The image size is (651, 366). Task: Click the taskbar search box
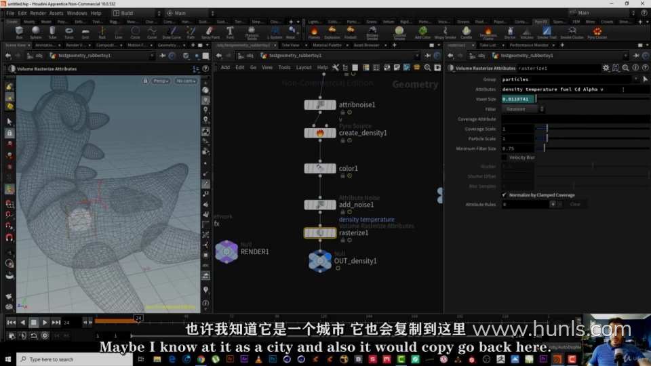75,359
